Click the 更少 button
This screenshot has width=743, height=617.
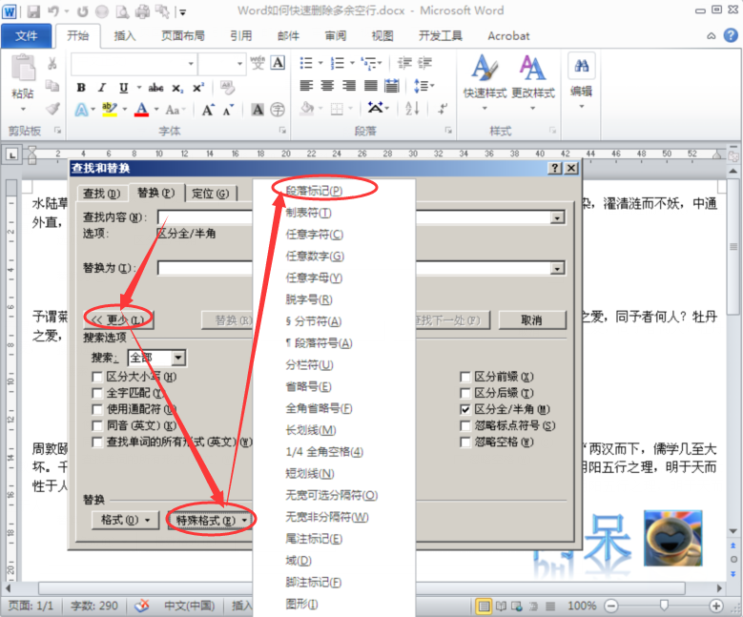click(118, 319)
